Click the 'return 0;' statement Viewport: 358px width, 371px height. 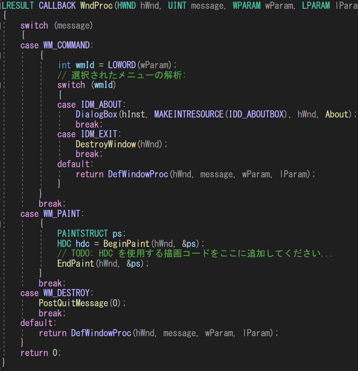click(41, 353)
